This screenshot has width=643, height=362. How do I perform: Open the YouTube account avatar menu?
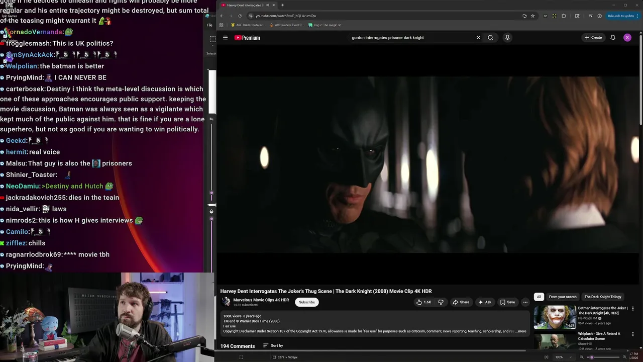(x=627, y=38)
